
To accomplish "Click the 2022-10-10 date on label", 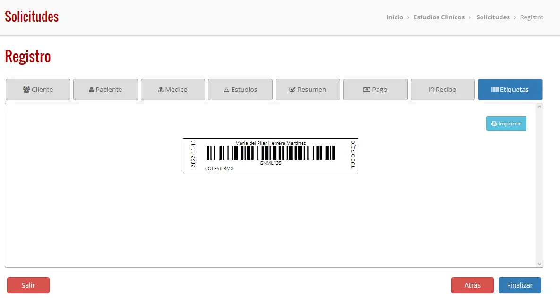I will pos(193,153).
